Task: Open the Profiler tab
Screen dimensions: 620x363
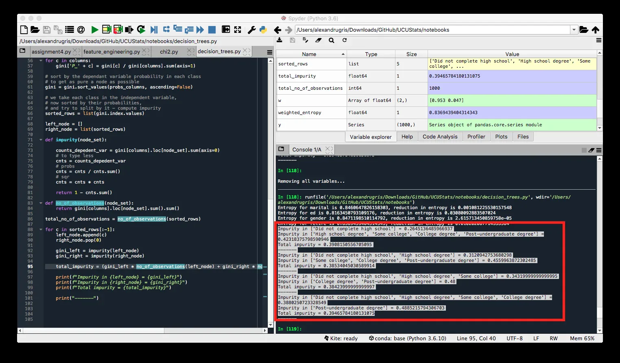Action: pos(476,137)
